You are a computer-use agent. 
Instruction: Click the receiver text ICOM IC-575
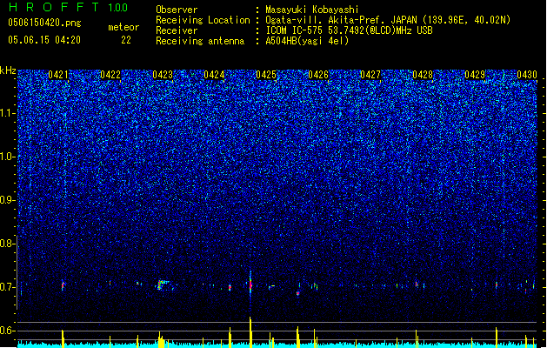295,30
